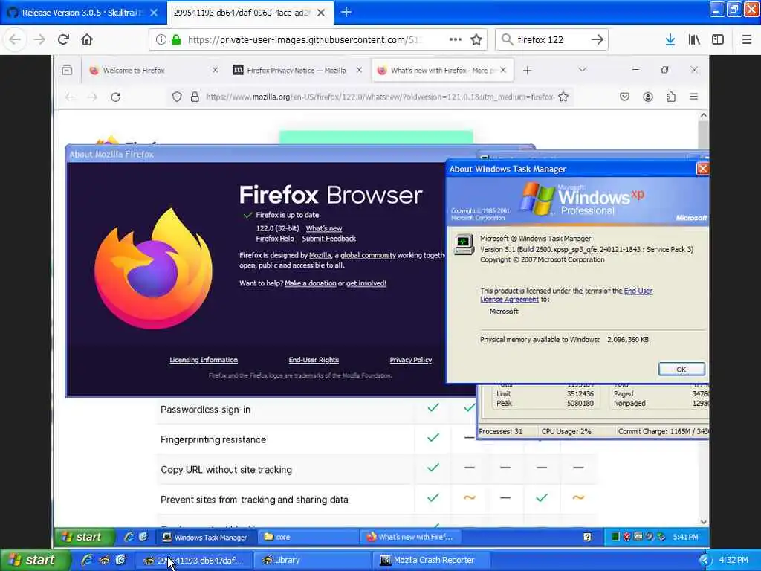
Task: Click the inner Firefox reload button
Action: click(115, 97)
